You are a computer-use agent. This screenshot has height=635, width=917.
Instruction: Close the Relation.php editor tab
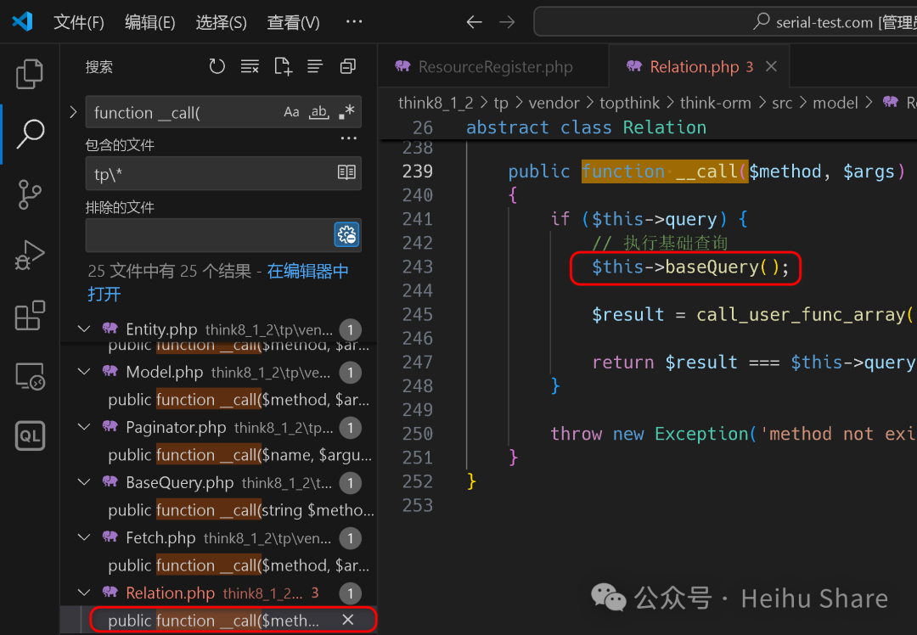[x=771, y=67]
